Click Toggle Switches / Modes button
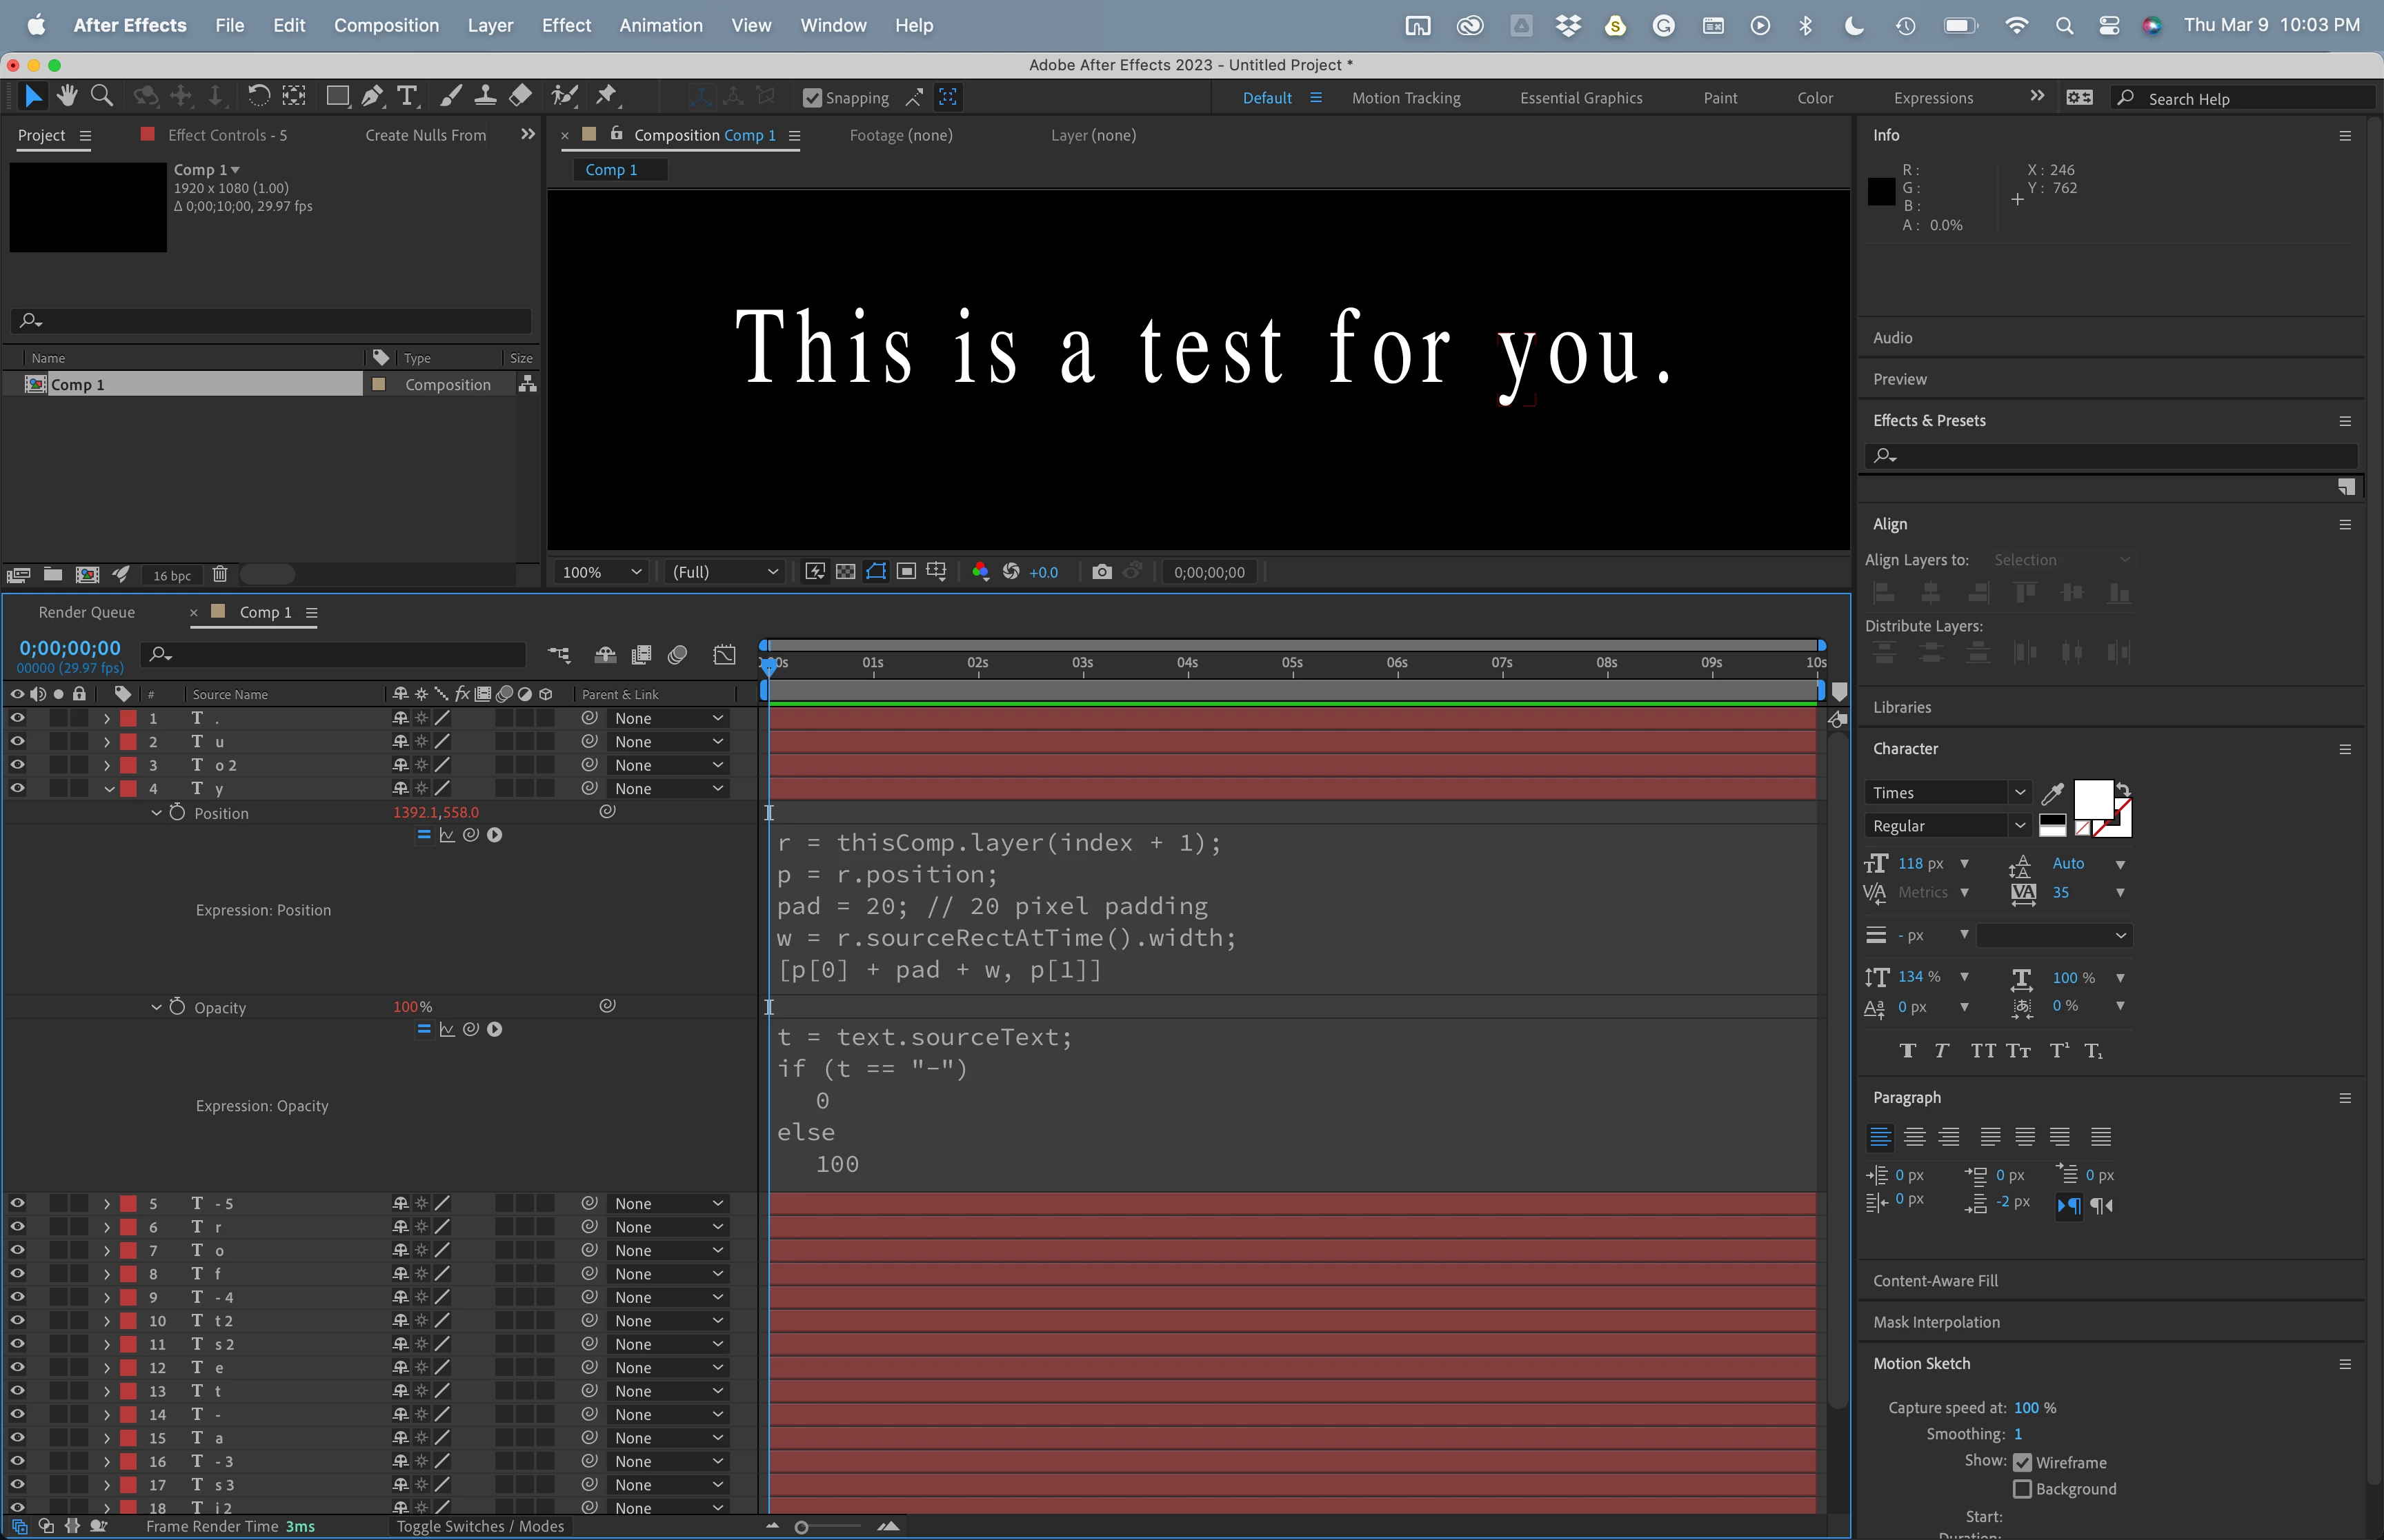The height and width of the screenshot is (1540, 2384). (x=480, y=1526)
